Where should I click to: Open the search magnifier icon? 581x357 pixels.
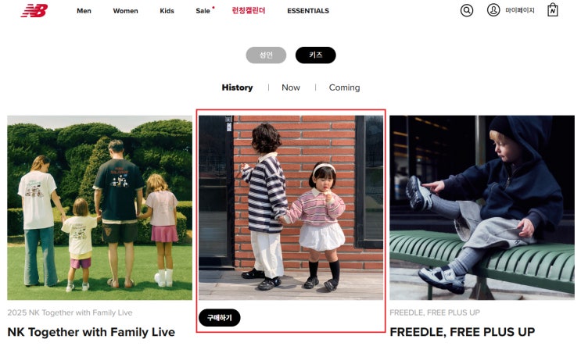tap(467, 10)
